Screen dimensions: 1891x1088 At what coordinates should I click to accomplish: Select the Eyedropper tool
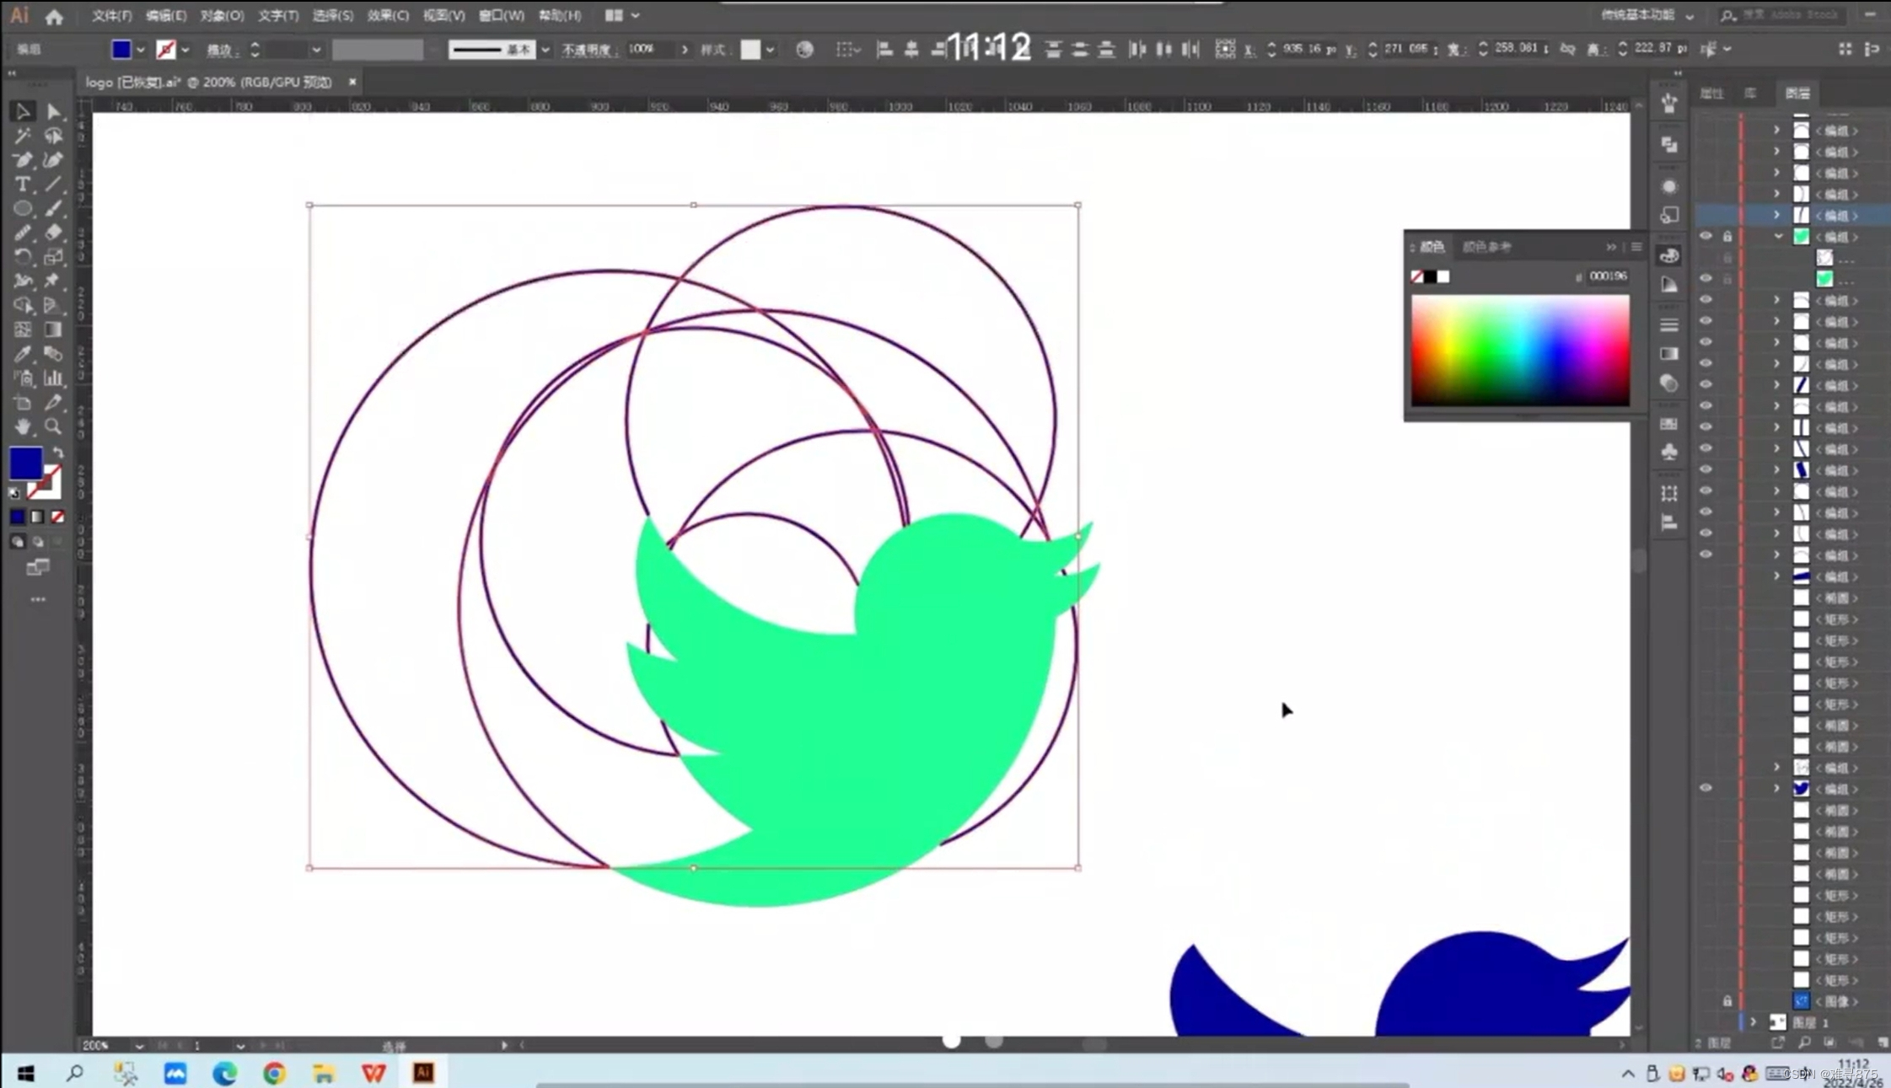23,354
